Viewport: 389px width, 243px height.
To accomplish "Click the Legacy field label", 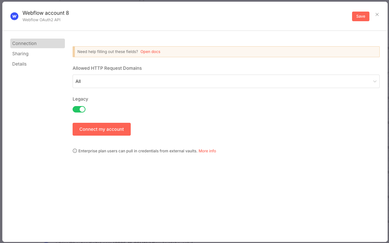I will point(80,99).
